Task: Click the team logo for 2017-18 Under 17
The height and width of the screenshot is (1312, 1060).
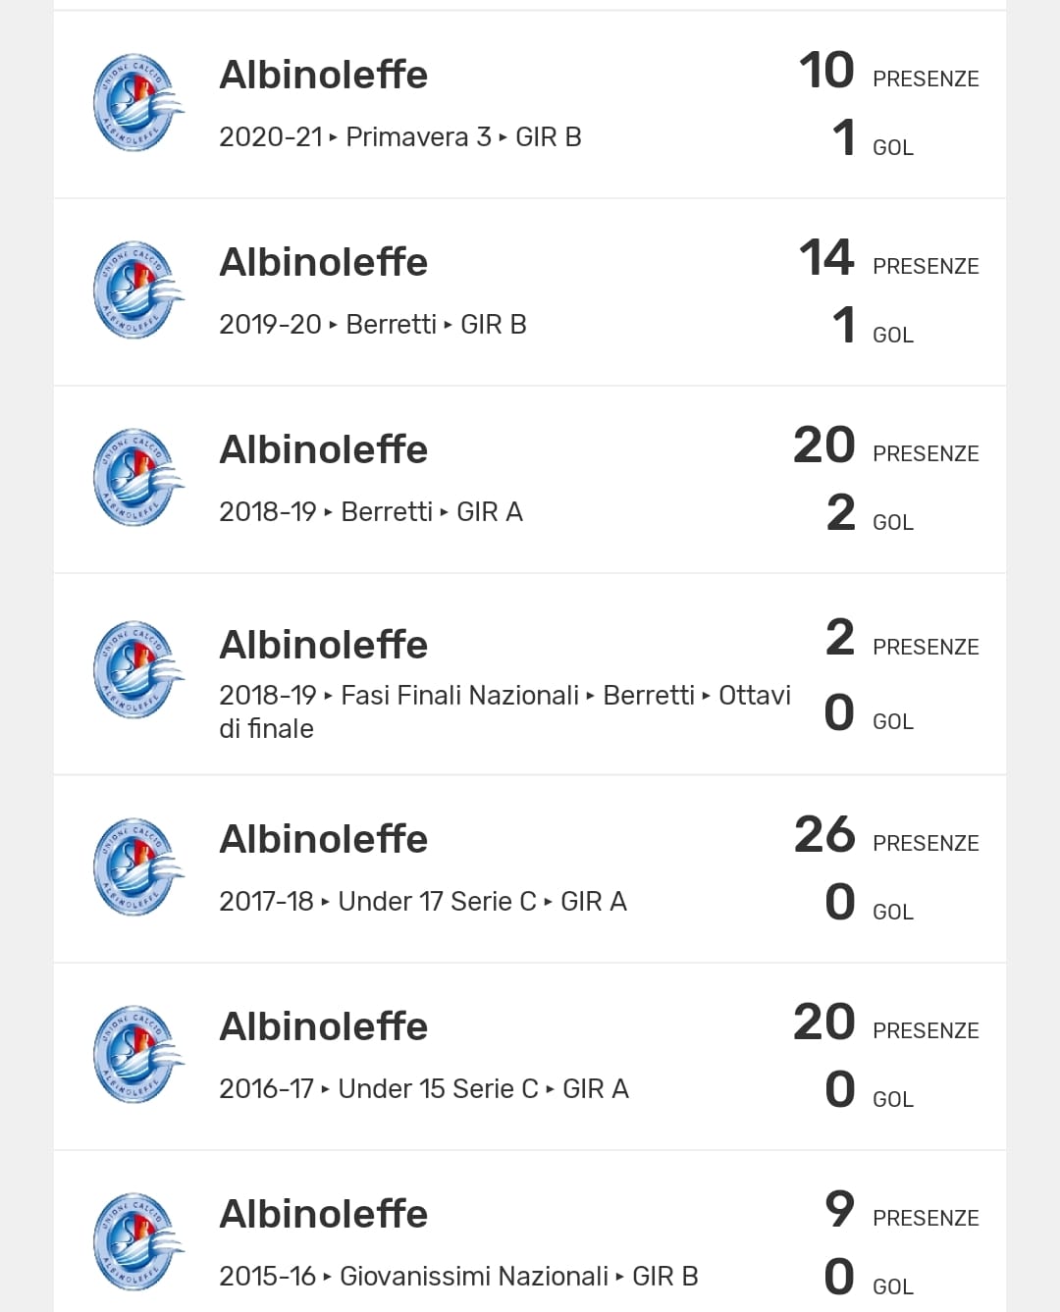Action: point(137,867)
